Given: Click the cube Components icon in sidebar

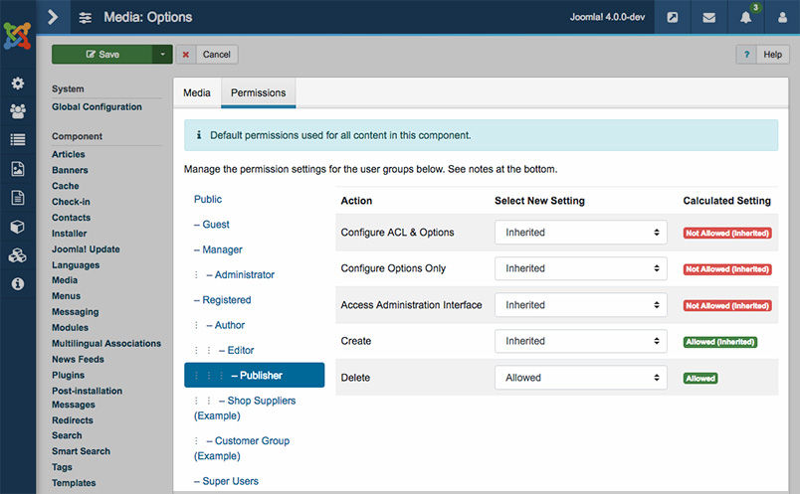Looking at the screenshot, I should pyautogui.click(x=18, y=227).
